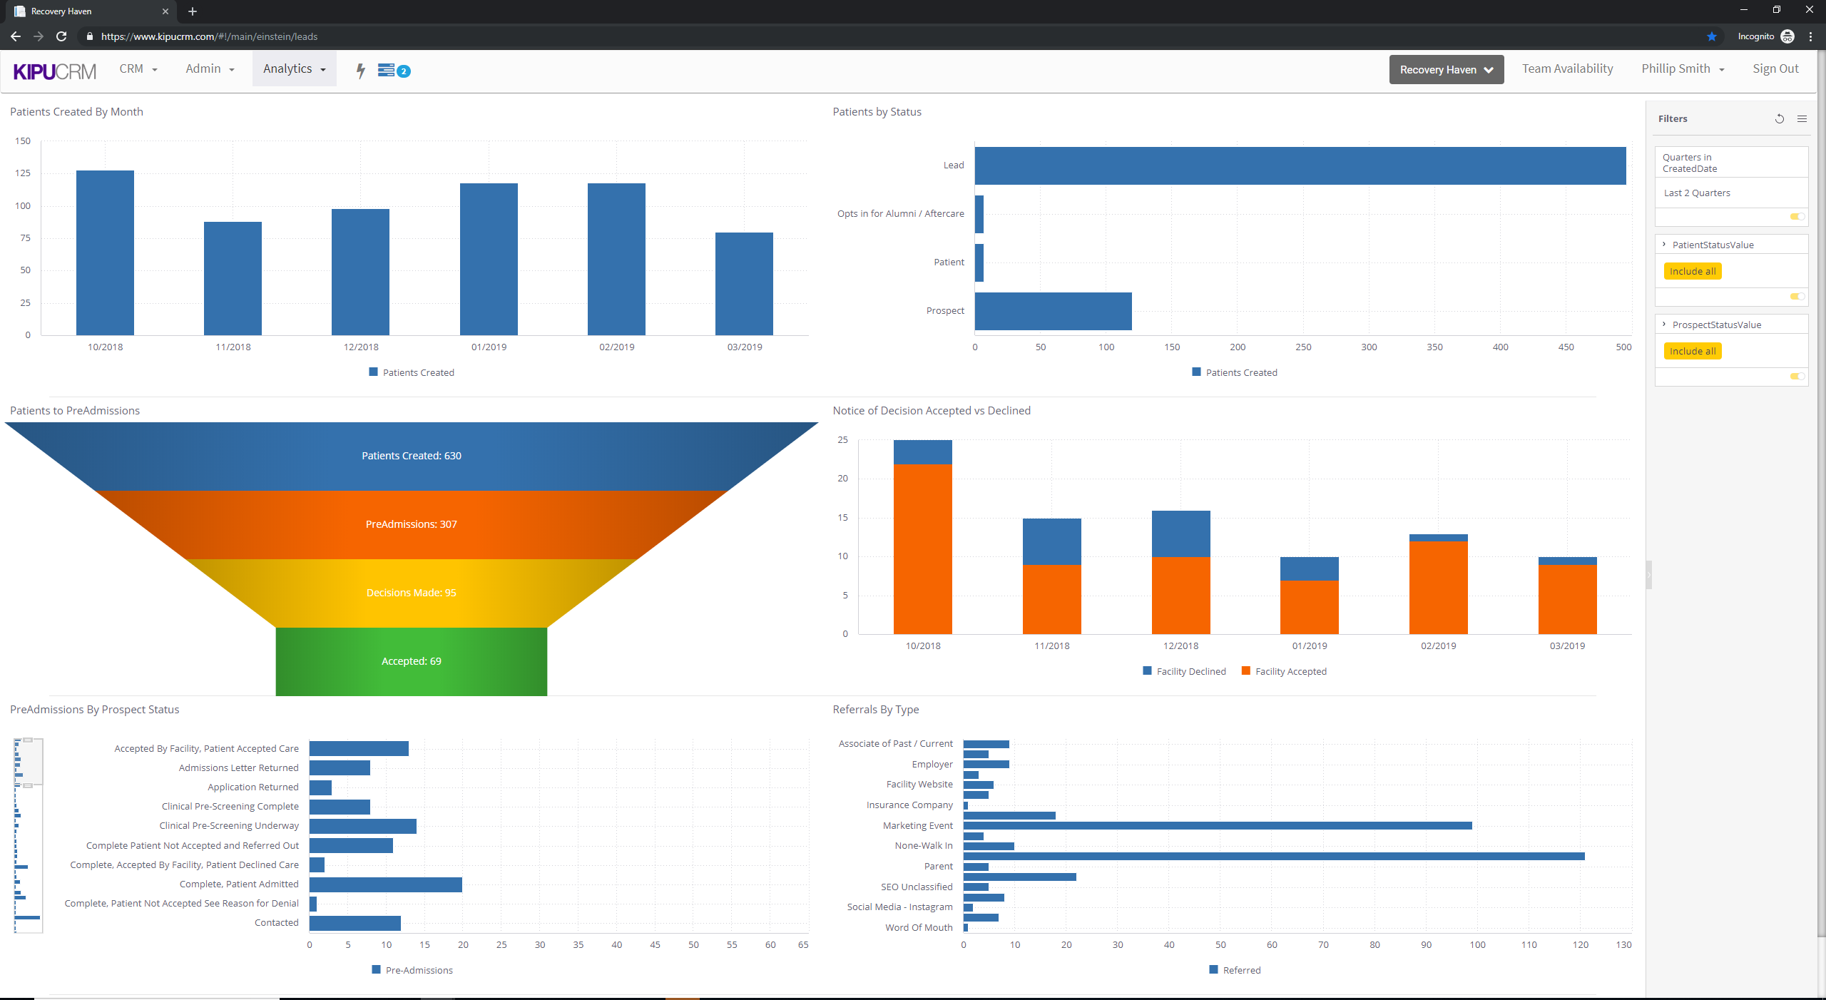Click the Accepted: 69 funnel segment
Screen dimensions: 1826x1000
pyautogui.click(x=411, y=661)
